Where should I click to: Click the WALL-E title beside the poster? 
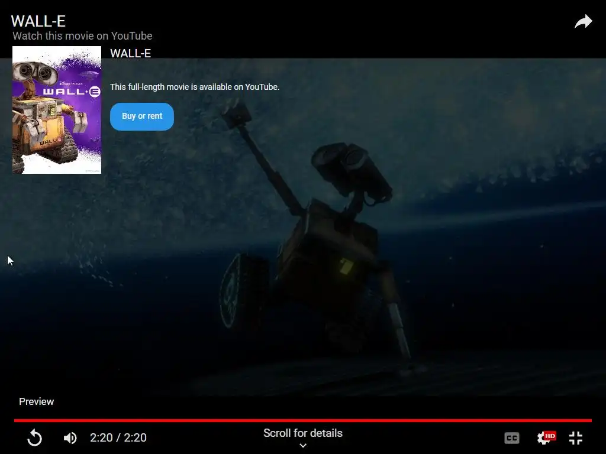pyautogui.click(x=130, y=53)
